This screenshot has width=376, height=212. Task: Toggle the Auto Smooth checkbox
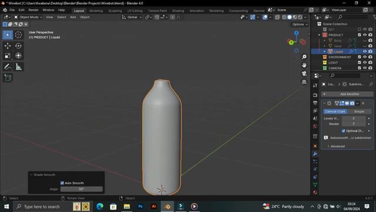(x=62, y=183)
